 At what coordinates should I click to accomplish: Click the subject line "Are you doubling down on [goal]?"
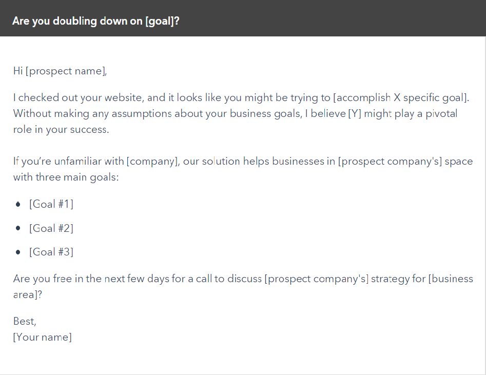[96, 21]
